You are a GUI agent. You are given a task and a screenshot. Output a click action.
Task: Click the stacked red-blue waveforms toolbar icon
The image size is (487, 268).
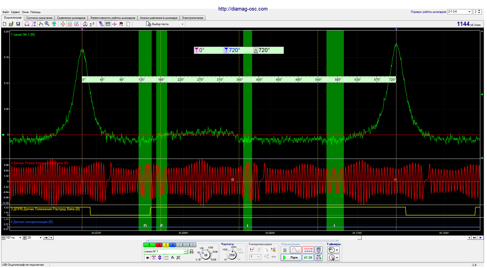[70, 24]
